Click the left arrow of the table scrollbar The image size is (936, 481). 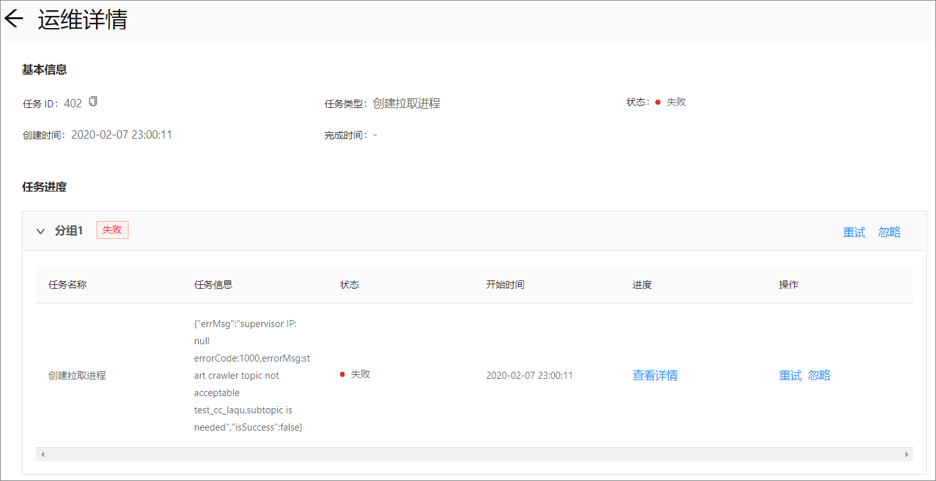(x=43, y=454)
